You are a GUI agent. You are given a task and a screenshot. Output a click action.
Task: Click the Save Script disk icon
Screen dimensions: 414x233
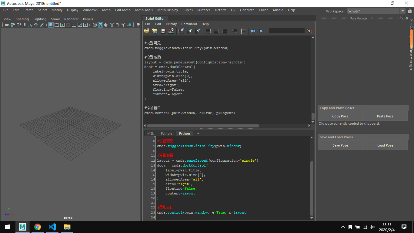[x=163, y=31]
